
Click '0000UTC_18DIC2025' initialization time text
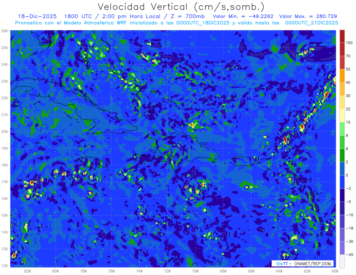(203, 23)
